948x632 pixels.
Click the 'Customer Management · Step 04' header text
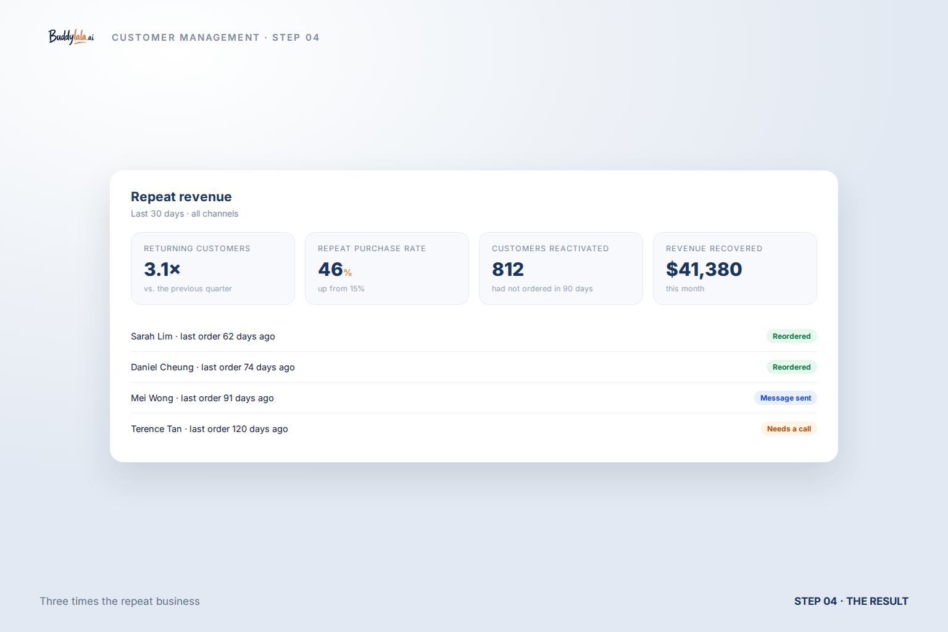tap(215, 38)
